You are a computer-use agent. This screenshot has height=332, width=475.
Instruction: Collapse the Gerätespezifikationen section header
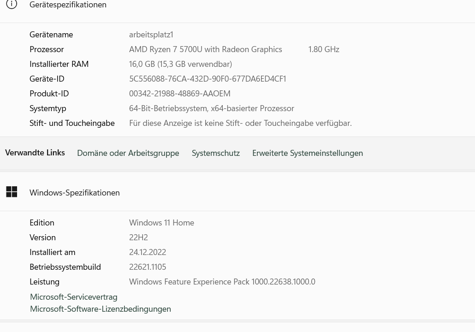[x=237, y=6]
